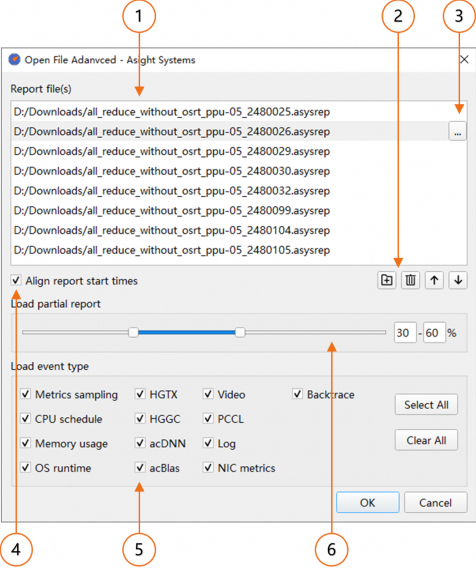This screenshot has height=568, width=476.
Task: Select report file ending 2480025.asysrep
Action: 238,111
